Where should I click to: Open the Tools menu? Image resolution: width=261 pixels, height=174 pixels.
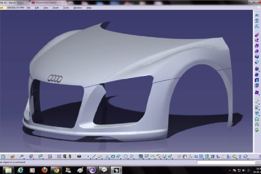[x=66, y=8]
